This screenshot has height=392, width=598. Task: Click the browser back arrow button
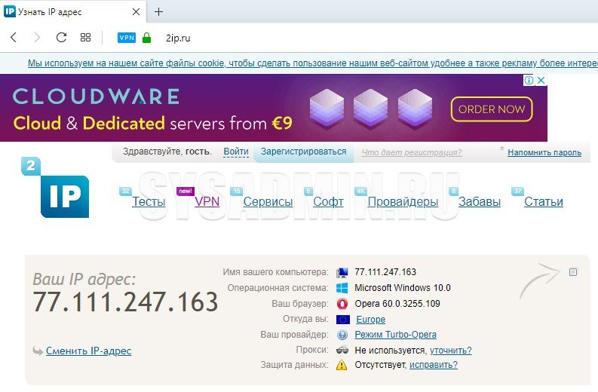[14, 38]
